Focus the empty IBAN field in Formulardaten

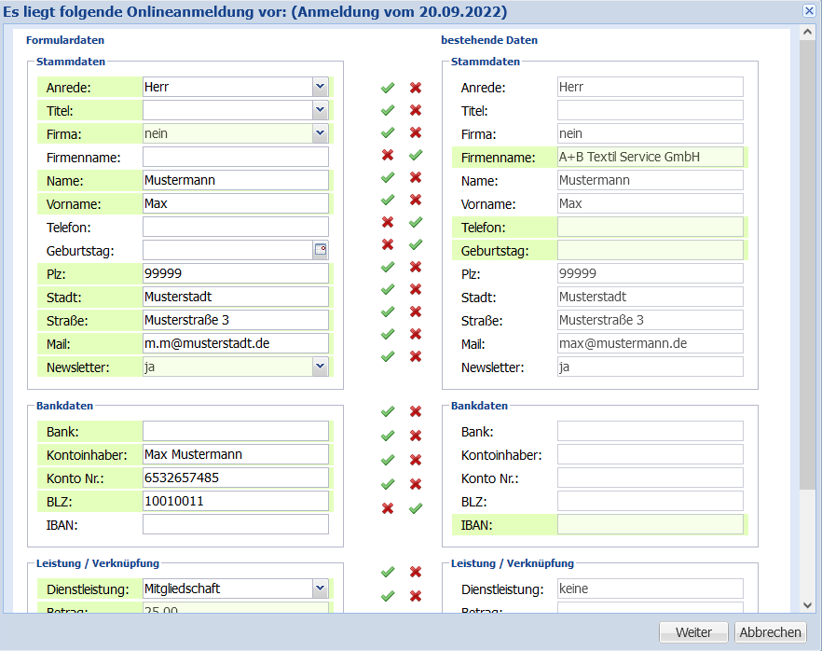[x=236, y=524]
